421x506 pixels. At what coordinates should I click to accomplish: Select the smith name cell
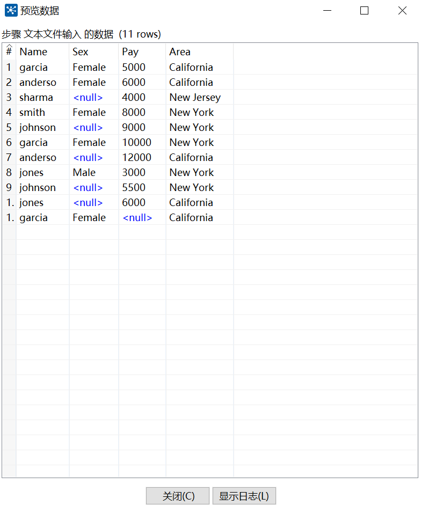(x=42, y=112)
